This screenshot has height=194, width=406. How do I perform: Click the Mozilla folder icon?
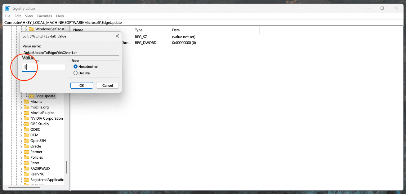26,102
